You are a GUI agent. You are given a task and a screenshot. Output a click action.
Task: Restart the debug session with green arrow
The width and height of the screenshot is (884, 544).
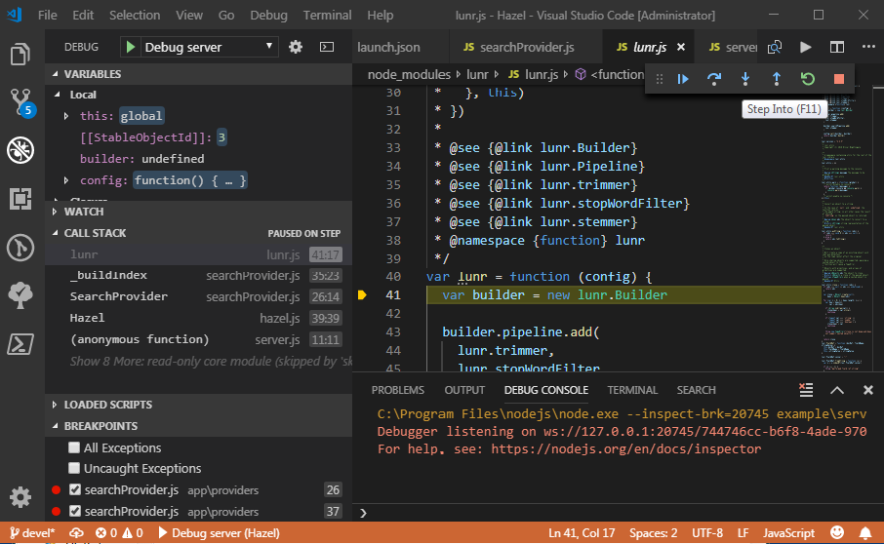808,79
